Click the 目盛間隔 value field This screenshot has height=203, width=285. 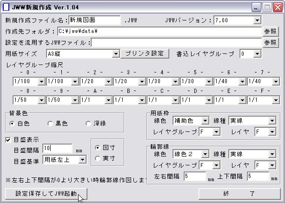(57, 149)
